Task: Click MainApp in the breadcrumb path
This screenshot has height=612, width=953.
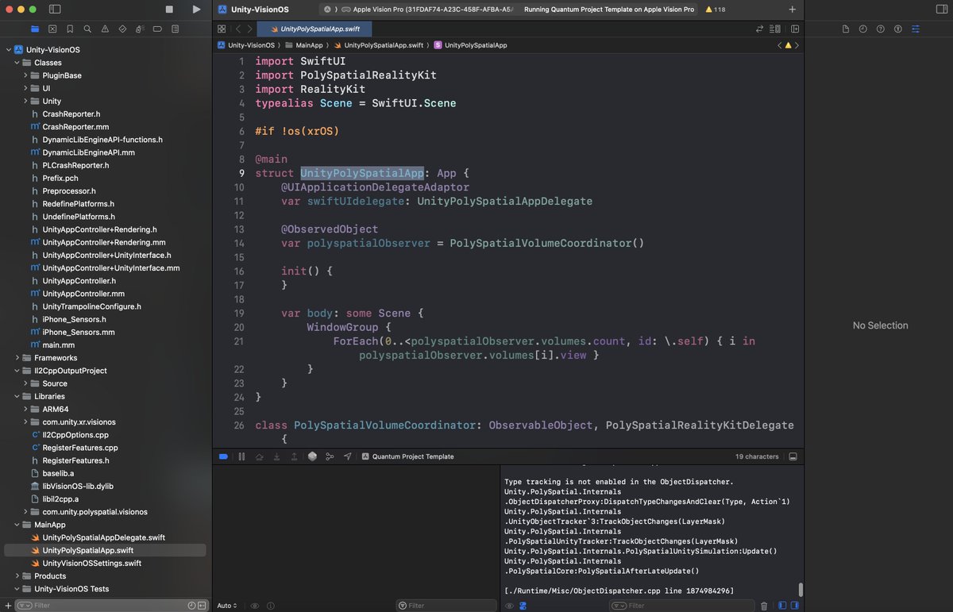Action: 303,45
